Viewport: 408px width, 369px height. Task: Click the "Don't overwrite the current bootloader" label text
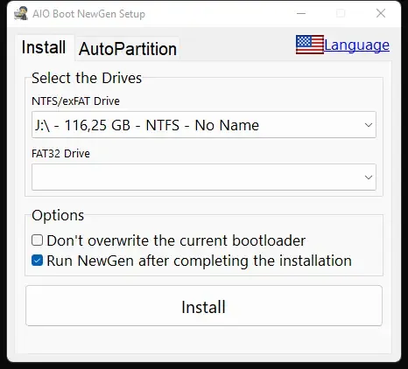pyautogui.click(x=176, y=240)
